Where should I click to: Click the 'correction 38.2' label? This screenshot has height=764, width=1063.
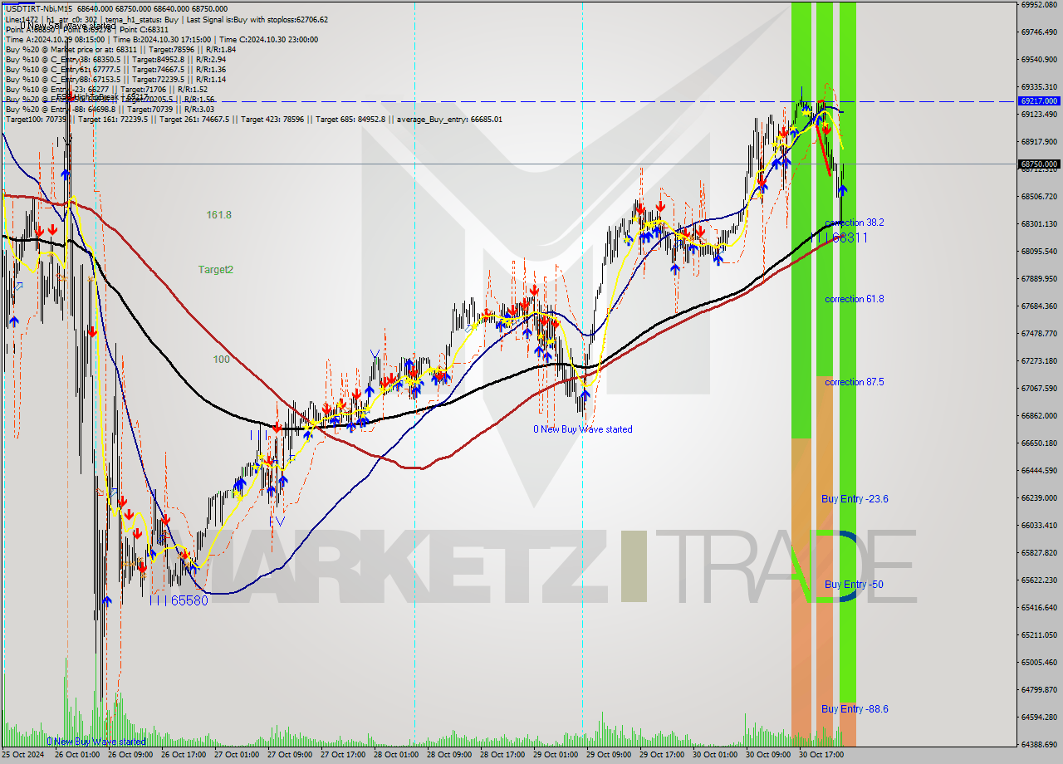[x=855, y=223]
